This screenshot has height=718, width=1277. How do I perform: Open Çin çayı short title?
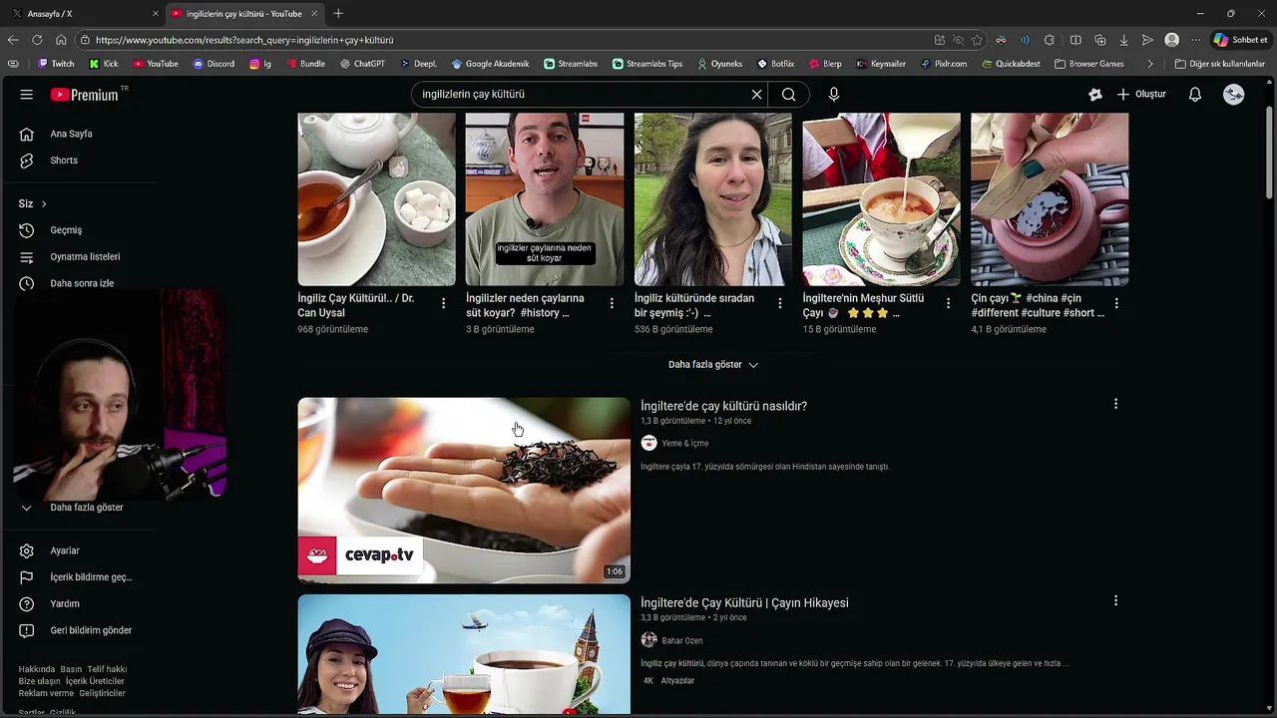coord(1038,305)
